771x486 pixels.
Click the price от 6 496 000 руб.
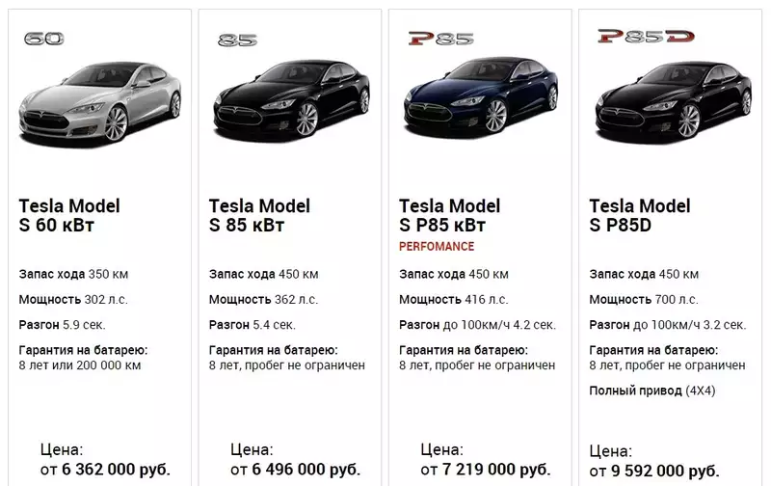[296, 470]
